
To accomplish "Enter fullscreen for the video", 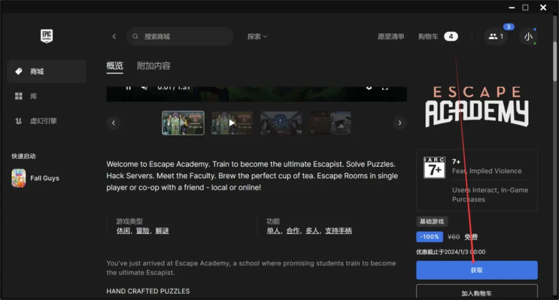I will (x=385, y=88).
